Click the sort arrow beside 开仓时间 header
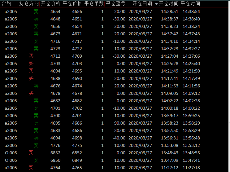 click(x=156, y=4)
